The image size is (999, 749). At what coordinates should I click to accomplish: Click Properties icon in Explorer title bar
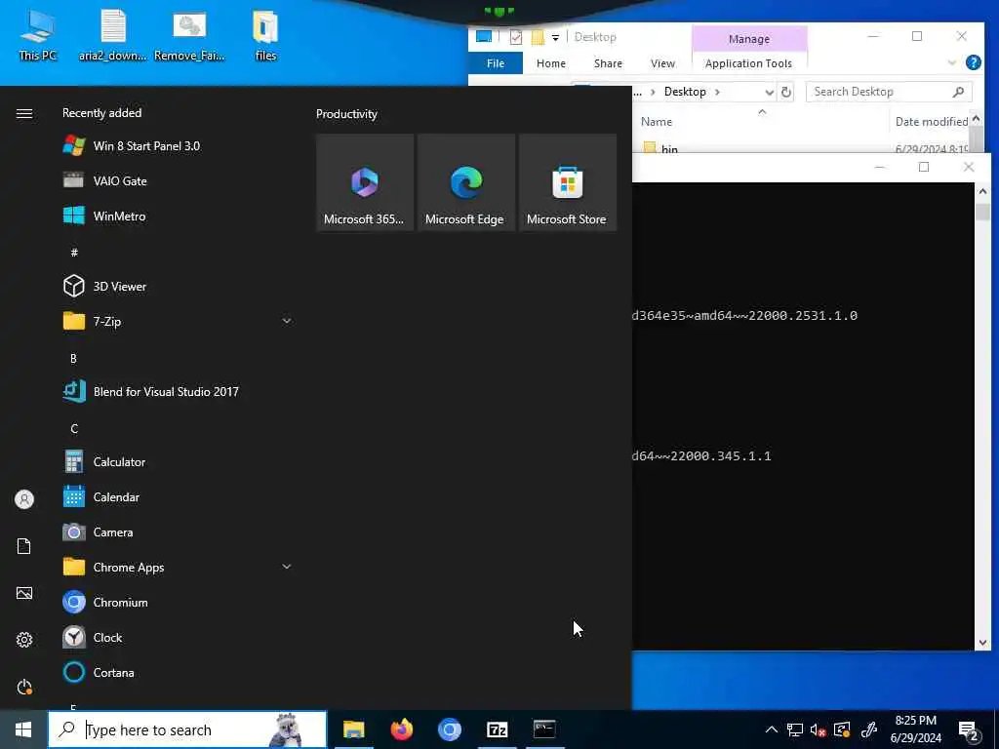click(516, 38)
